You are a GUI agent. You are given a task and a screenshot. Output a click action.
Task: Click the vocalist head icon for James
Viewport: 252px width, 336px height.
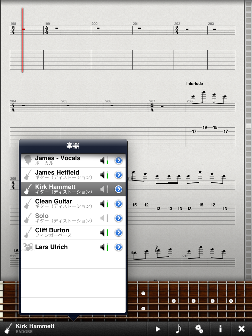28,160
